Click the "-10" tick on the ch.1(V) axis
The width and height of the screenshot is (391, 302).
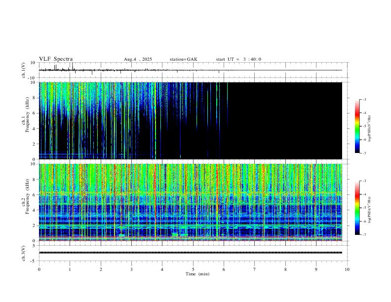click(x=33, y=78)
